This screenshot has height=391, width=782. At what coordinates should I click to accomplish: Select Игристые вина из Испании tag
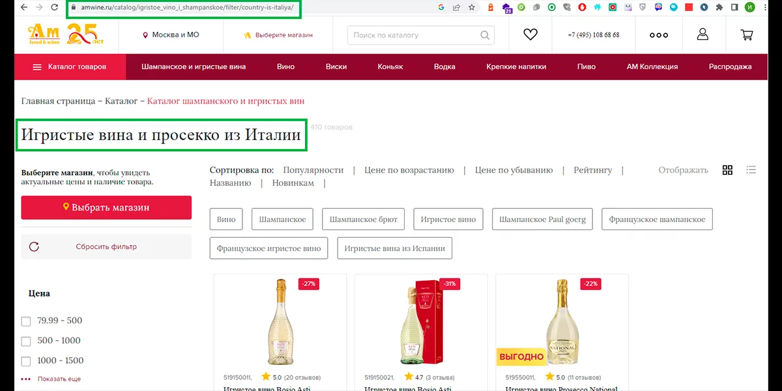point(395,248)
